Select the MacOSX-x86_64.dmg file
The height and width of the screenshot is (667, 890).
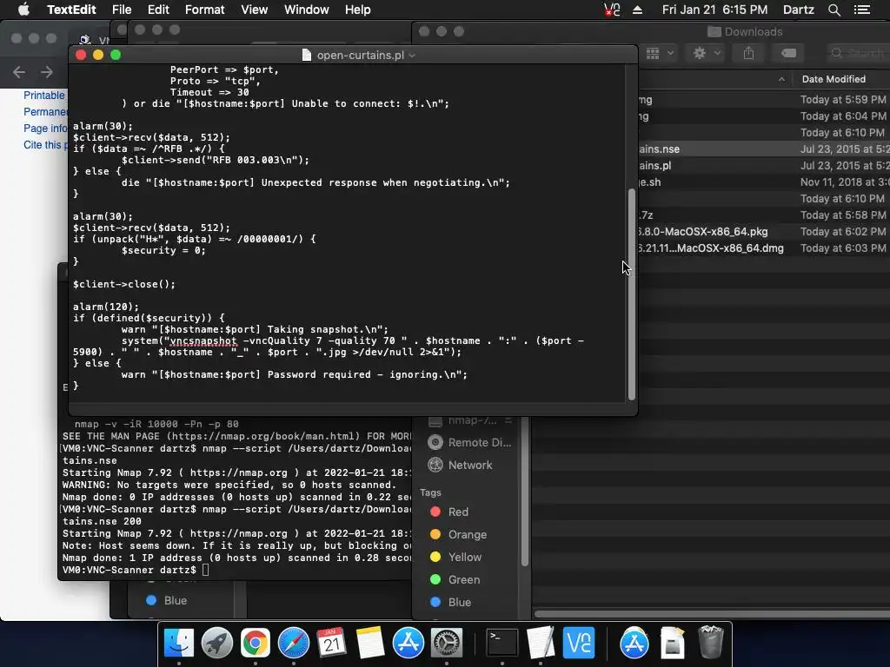click(x=711, y=248)
